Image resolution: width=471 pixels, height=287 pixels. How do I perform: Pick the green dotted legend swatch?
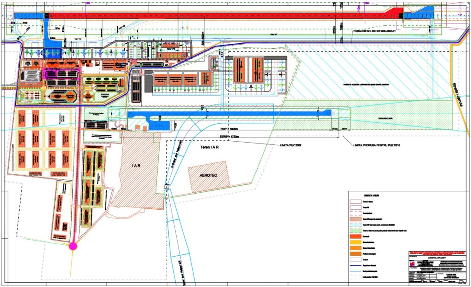click(x=356, y=231)
